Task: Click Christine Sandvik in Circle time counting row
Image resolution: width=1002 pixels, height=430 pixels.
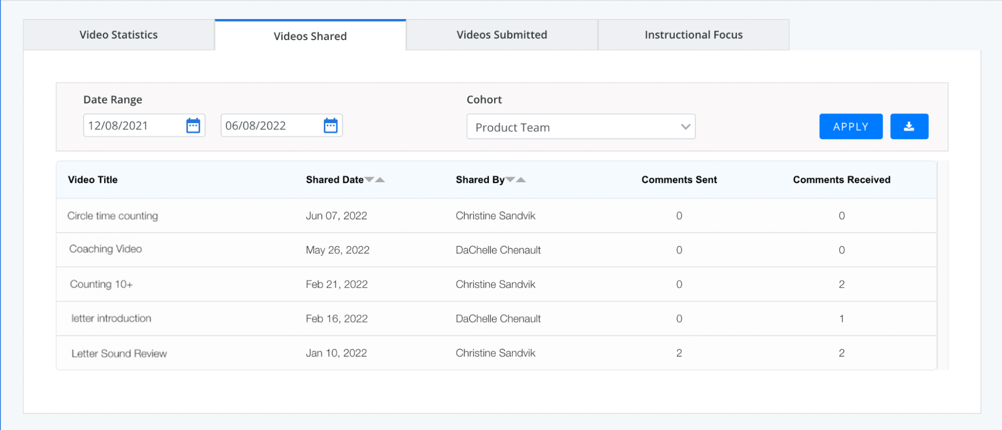Action: [x=495, y=216]
